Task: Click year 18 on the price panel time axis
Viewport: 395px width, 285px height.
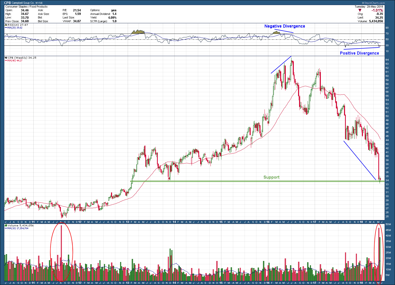Action: [361, 222]
